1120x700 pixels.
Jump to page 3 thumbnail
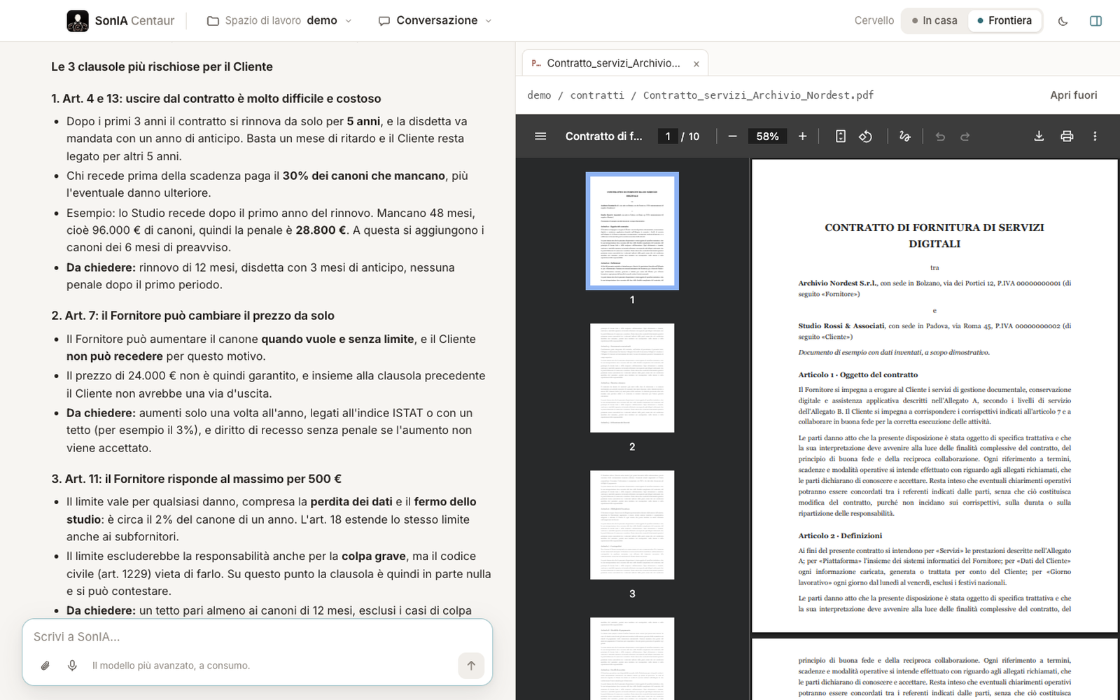(632, 525)
